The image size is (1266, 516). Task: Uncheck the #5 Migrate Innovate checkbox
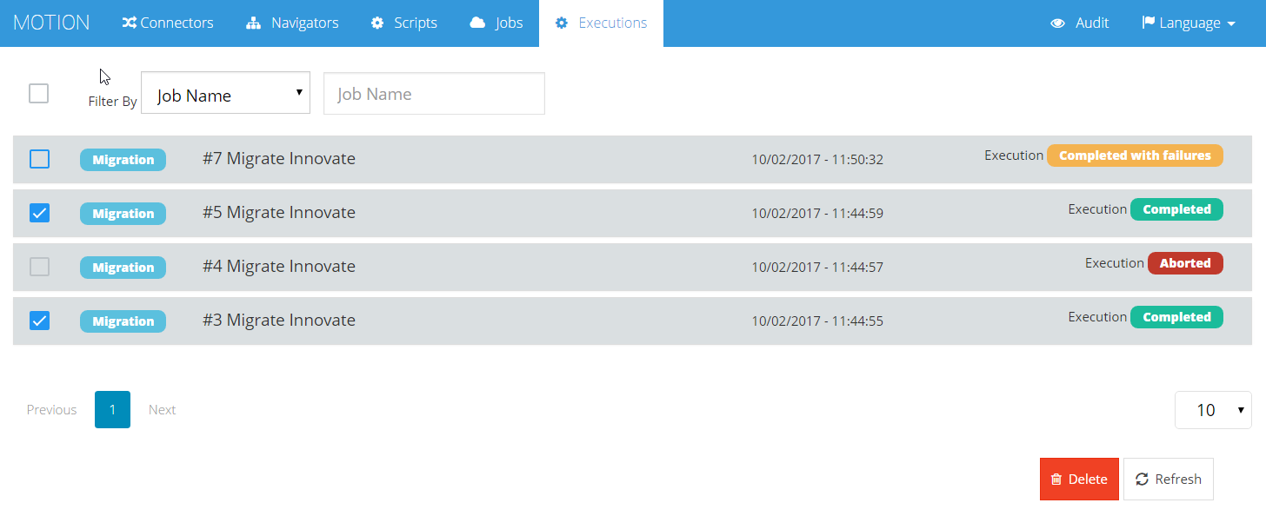[x=39, y=213]
